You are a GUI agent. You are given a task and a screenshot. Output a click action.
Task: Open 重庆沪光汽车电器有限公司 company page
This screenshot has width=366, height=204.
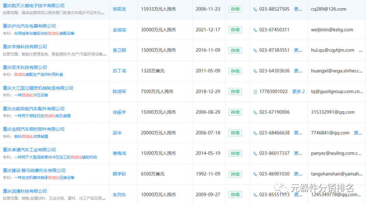29,26
